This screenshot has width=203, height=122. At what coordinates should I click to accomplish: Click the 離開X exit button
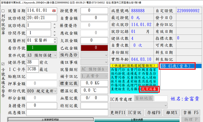pos(172,113)
